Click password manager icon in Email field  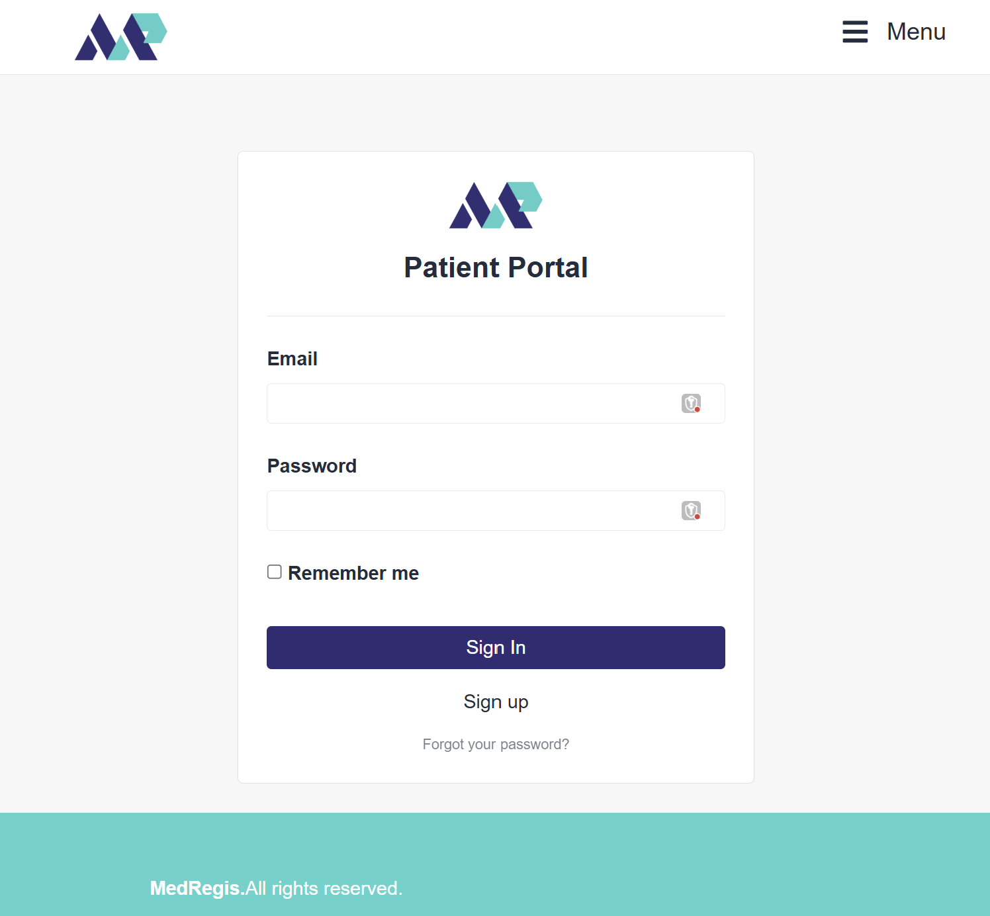point(691,403)
